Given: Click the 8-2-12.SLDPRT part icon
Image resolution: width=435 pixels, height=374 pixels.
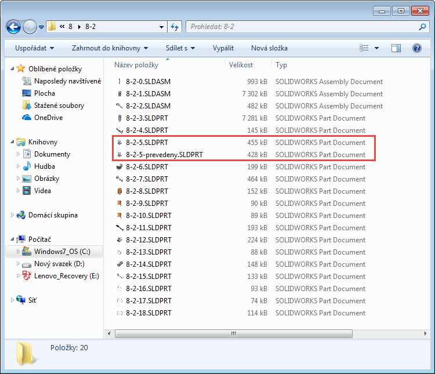Looking at the screenshot, I should [x=119, y=240].
